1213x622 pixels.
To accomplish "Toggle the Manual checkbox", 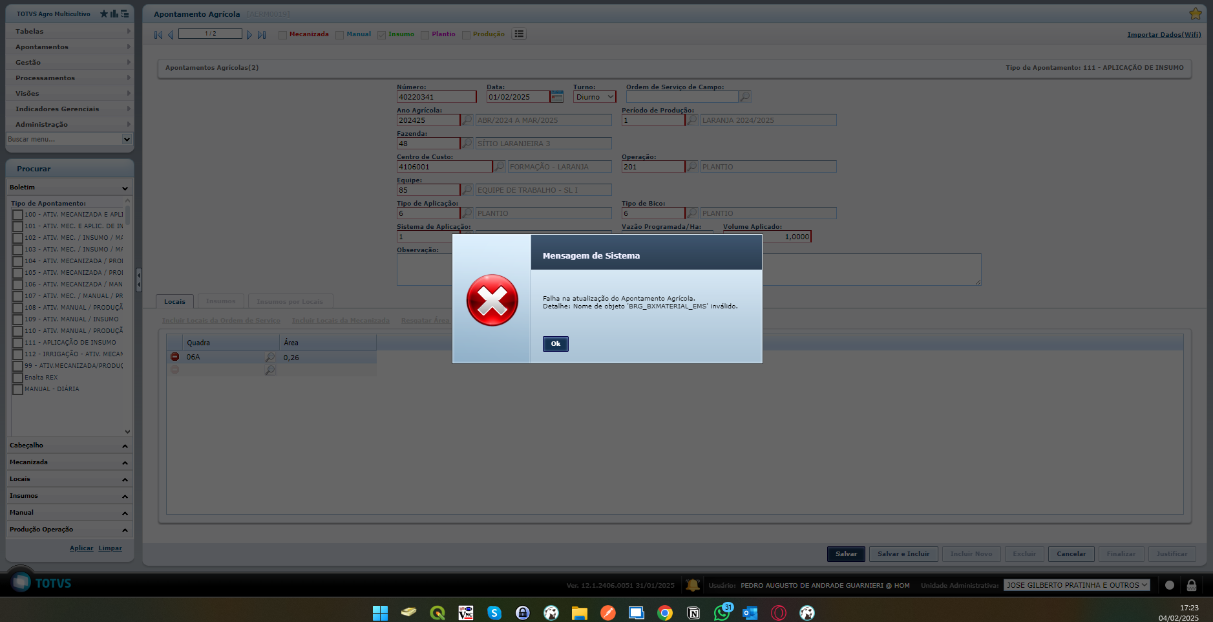I will (x=339, y=35).
